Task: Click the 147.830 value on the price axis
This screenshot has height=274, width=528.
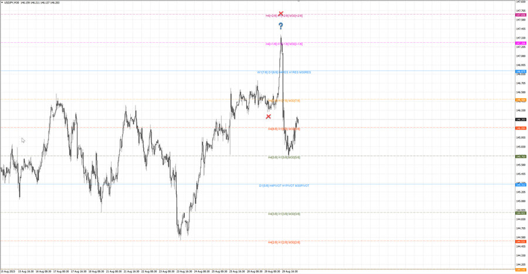Action: [x=520, y=2]
